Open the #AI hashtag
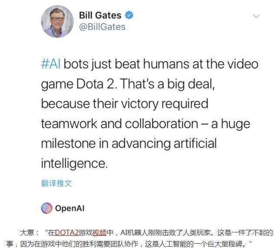Viewport: 278px width, 248px height. [51, 64]
